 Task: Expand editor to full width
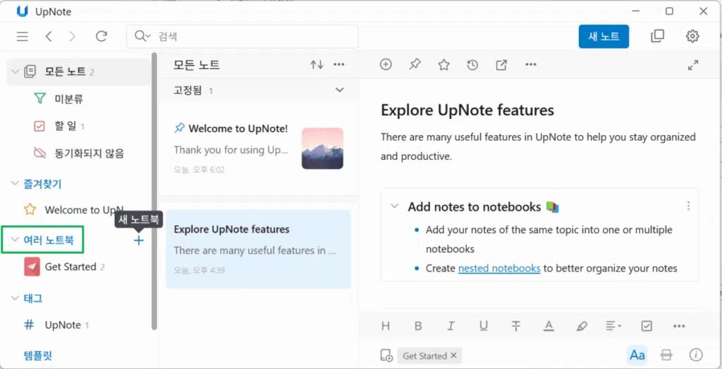[x=693, y=65]
